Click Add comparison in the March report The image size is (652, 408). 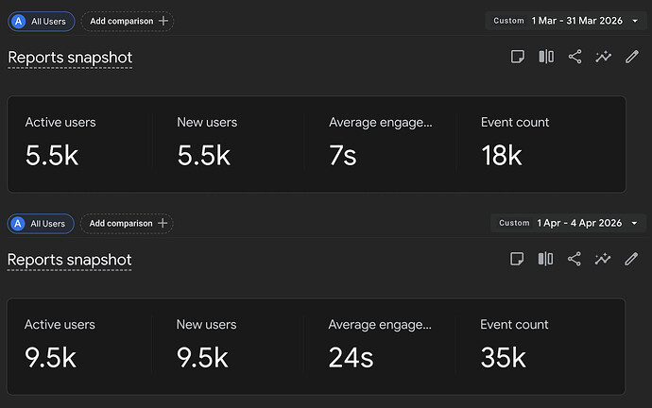(x=128, y=21)
